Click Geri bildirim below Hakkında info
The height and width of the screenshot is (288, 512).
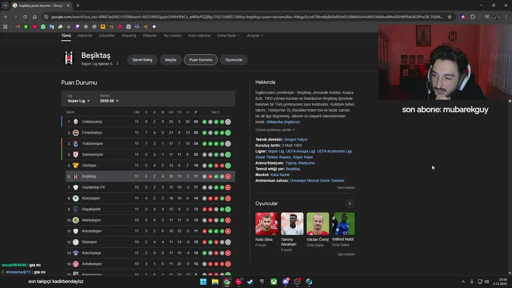(x=346, y=188)
